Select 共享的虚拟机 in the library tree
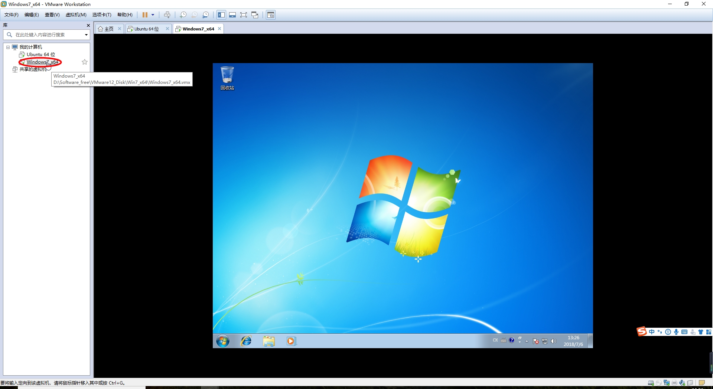The image size is (713, 389). click(30, 69)
